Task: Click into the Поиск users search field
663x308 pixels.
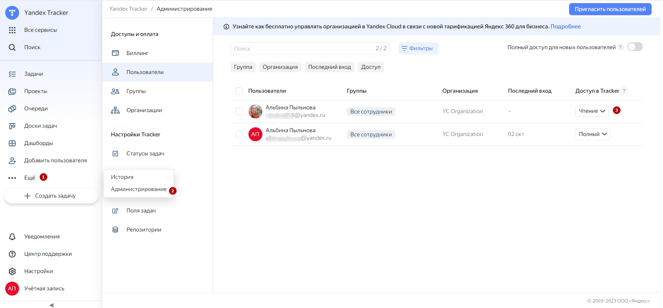Action: [310, 48]
